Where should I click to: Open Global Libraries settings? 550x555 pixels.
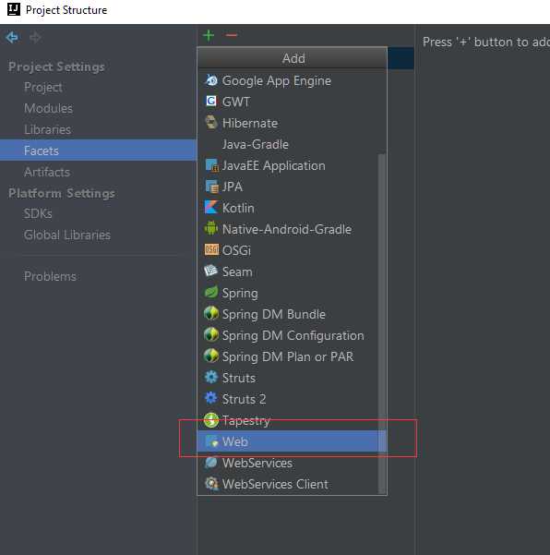67,235
